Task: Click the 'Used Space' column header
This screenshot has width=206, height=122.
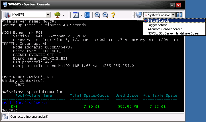Action: (x=127, y=95)
